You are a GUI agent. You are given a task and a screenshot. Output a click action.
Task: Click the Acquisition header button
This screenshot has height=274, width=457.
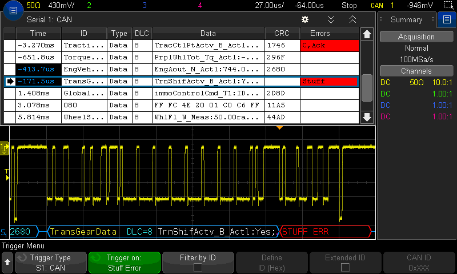pyautogui.click(x=416, y=37)
